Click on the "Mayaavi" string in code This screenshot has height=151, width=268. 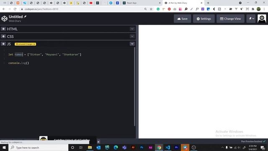(52, 55)
